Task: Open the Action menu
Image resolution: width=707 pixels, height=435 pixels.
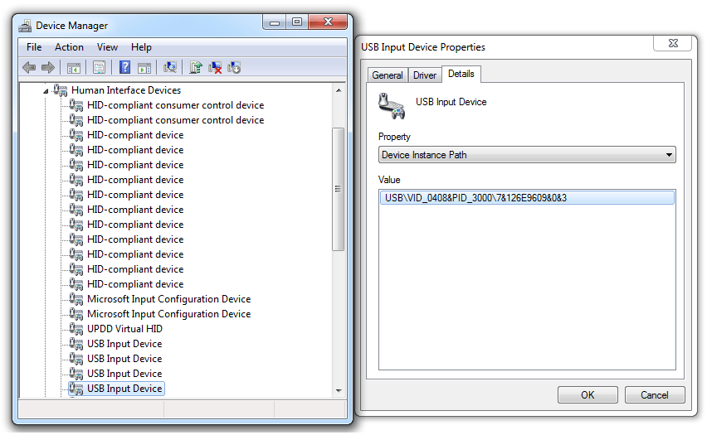Action: click(69, 47)
